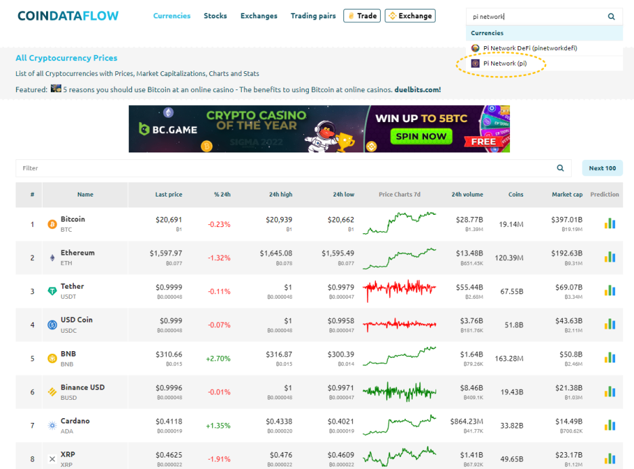Screen dimensions: 634x469
Task: Click the Tether coin icon
Action: point(52,291)
